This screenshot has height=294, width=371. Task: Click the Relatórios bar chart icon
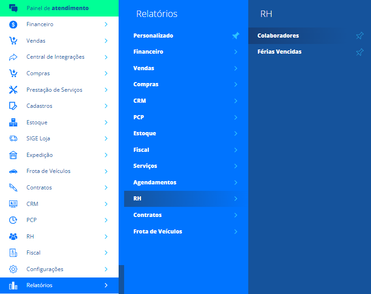pyautogui.click(x=13, y=285)
